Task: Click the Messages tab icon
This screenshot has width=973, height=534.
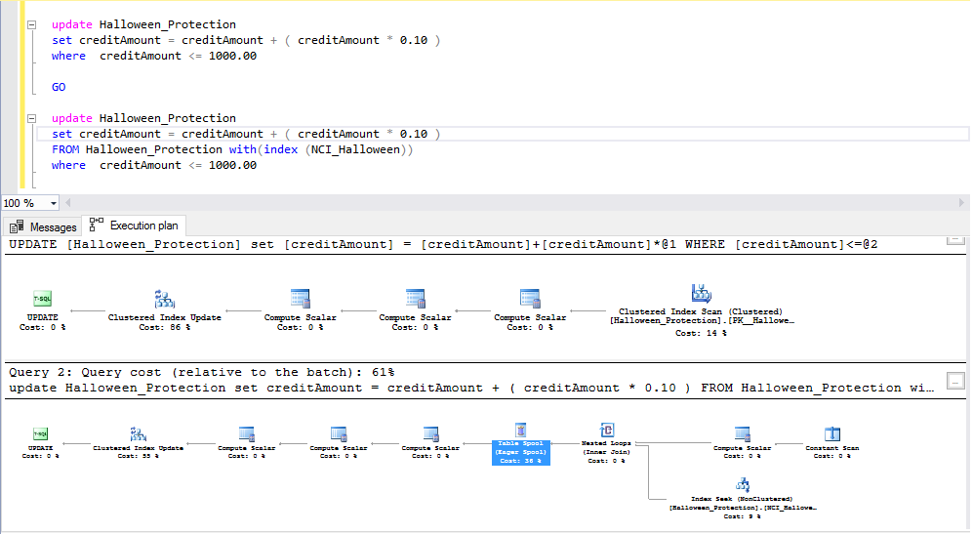Action: [x=17, y=226]
